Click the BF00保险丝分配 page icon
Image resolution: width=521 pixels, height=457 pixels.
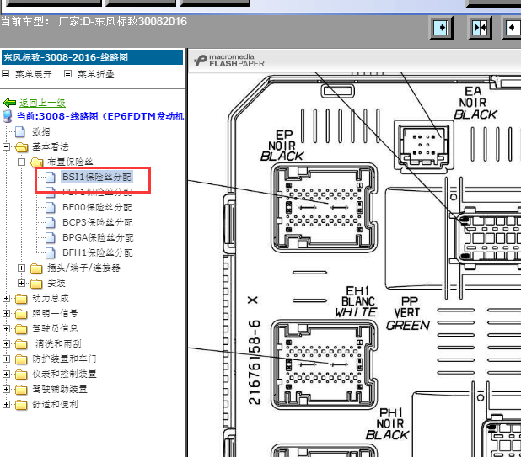click(x=51, y=208)
